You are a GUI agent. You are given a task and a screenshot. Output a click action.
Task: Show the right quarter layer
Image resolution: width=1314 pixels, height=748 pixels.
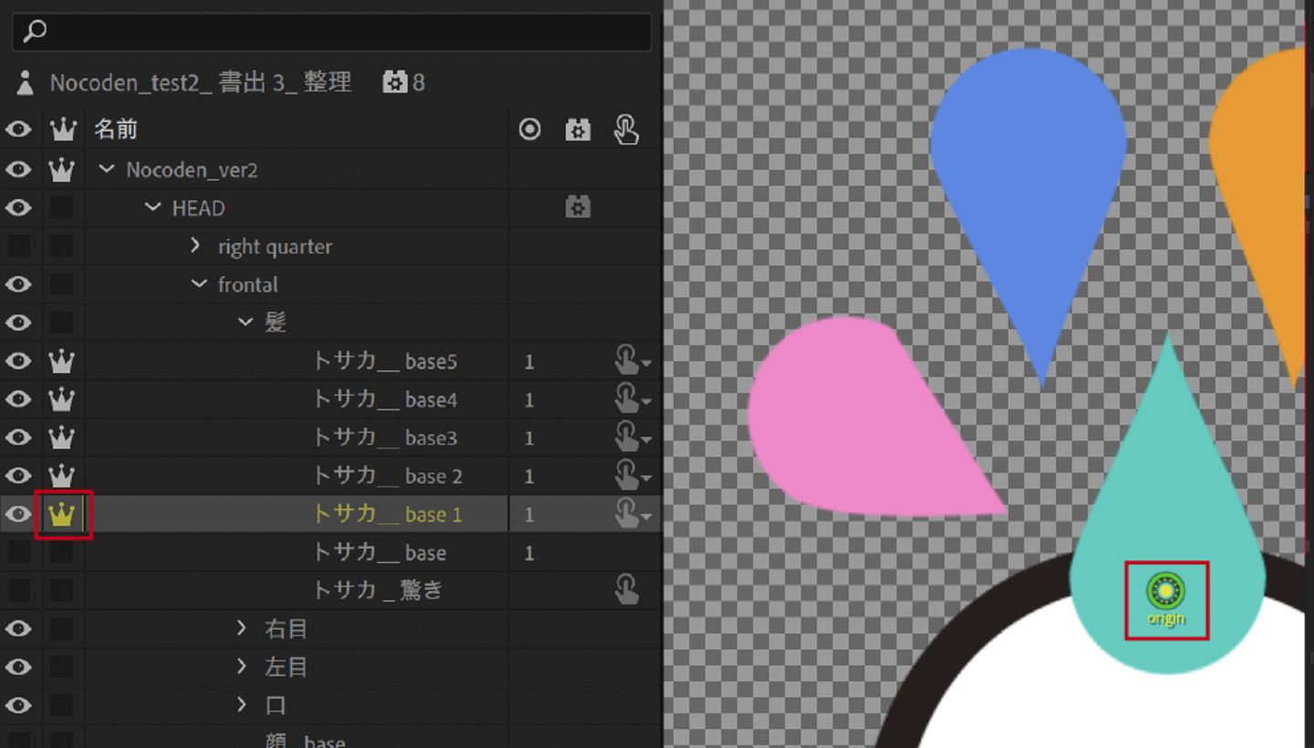tap(18, 246)
